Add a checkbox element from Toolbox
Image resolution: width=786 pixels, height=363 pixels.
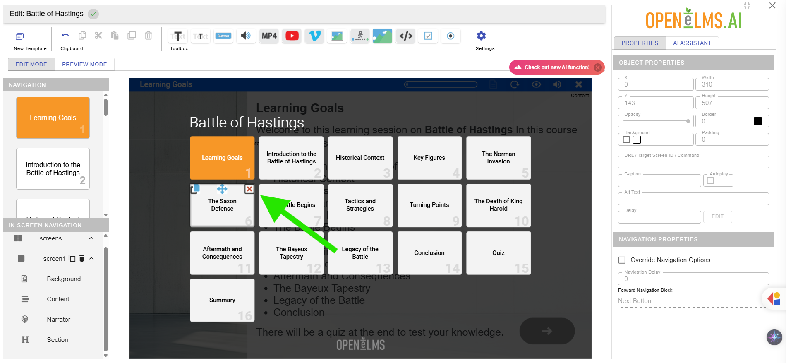coord(428,36)
